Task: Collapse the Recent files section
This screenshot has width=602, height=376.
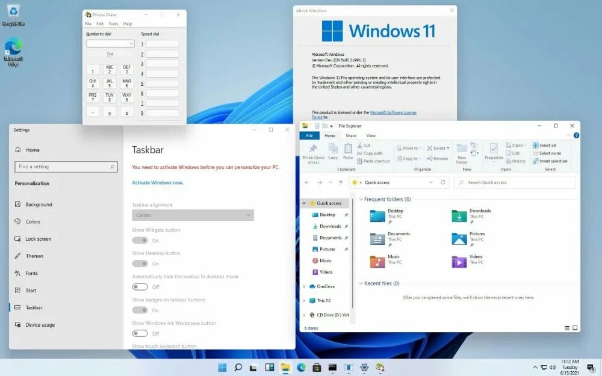Action: point(361,283)
